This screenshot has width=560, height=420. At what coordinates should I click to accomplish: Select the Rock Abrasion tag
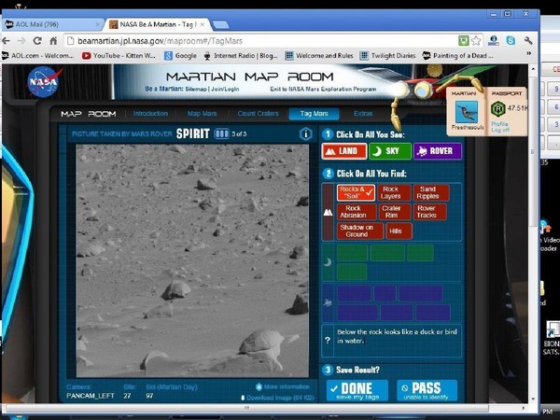pyautogui.click(x=357, y=212)
